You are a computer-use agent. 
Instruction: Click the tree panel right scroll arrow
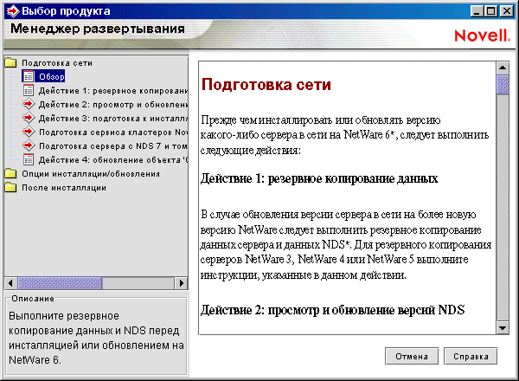coord(182,283)
